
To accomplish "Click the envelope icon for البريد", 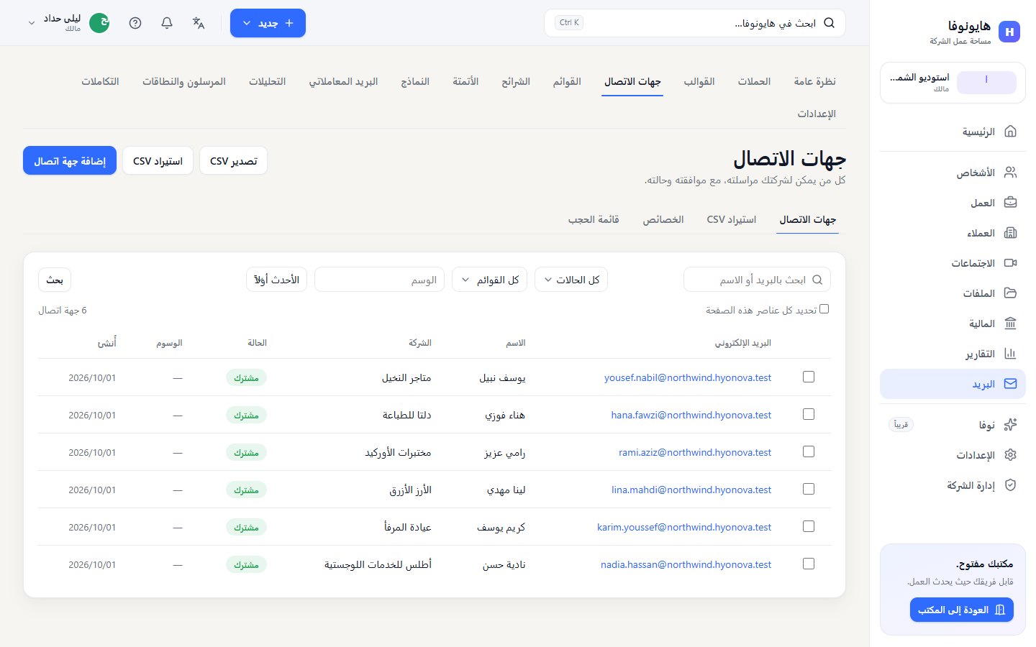I will (1010, 384).
